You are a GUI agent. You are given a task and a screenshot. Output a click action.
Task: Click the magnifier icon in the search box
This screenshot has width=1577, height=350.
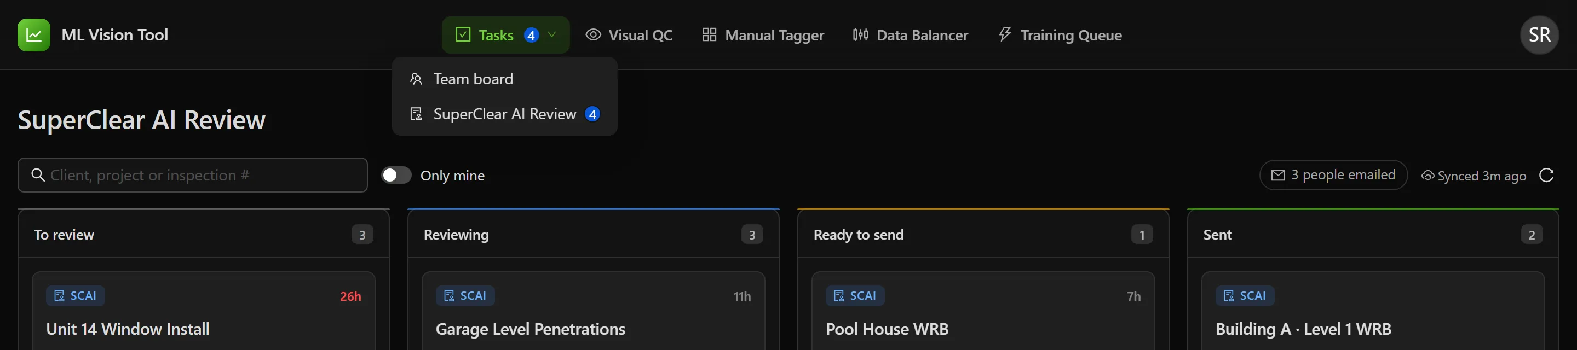coord(38,175)
